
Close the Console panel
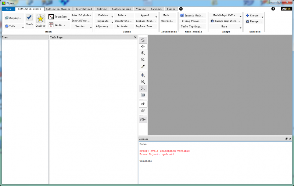[290, 139]
